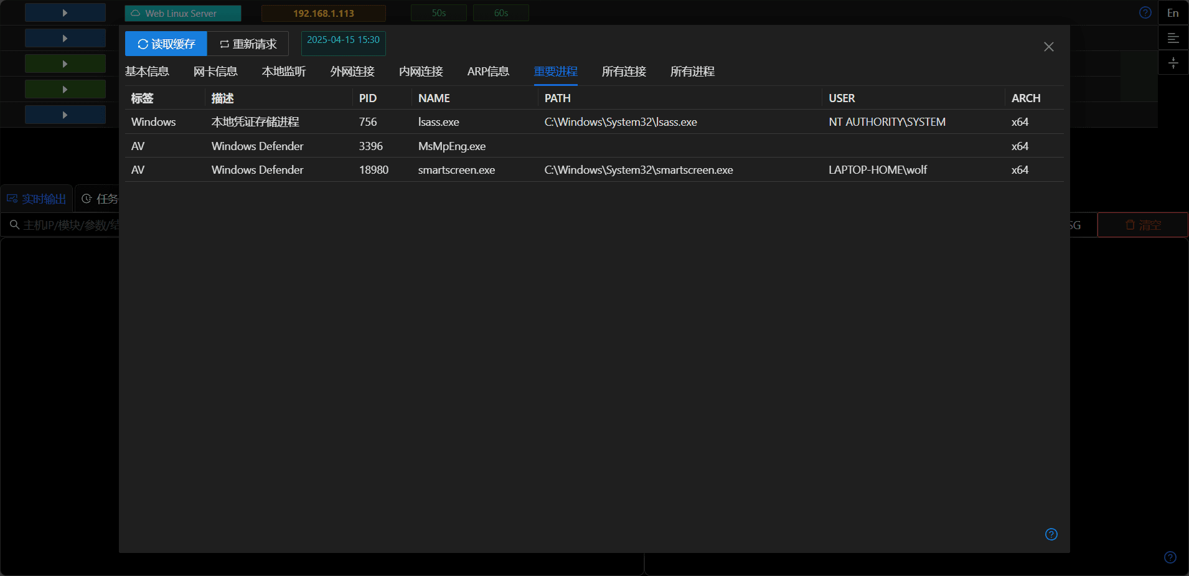Screen dimensions: 1189x576
Task: Select the MsMpEng.exe process name
Action: click(452, 146)
